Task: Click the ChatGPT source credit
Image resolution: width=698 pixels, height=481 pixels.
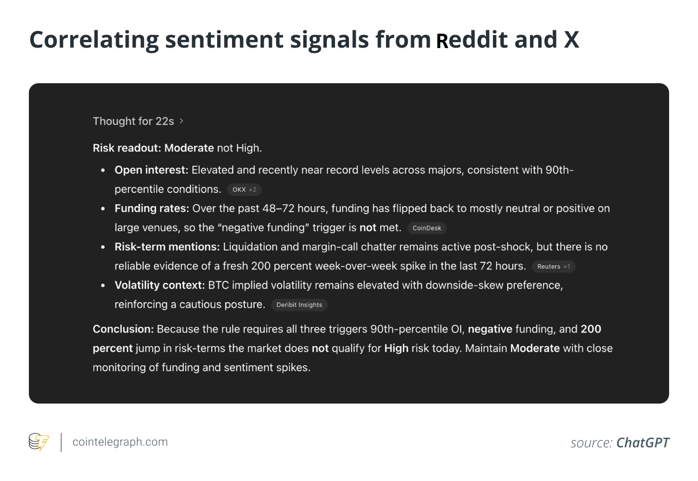Action: tap(642, 443)
